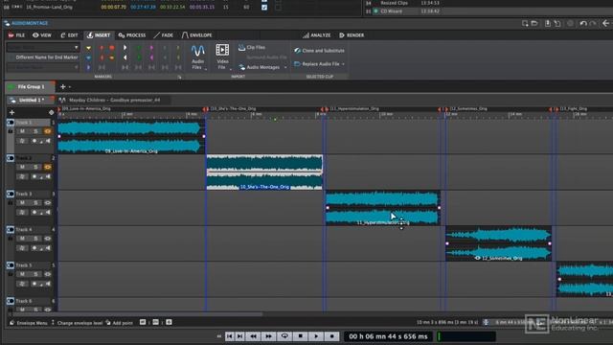Viewport: 613px width, 345px height.
Task: Select the 09_Love-In-America_Orig clip
Action: (x=131, y=136)
